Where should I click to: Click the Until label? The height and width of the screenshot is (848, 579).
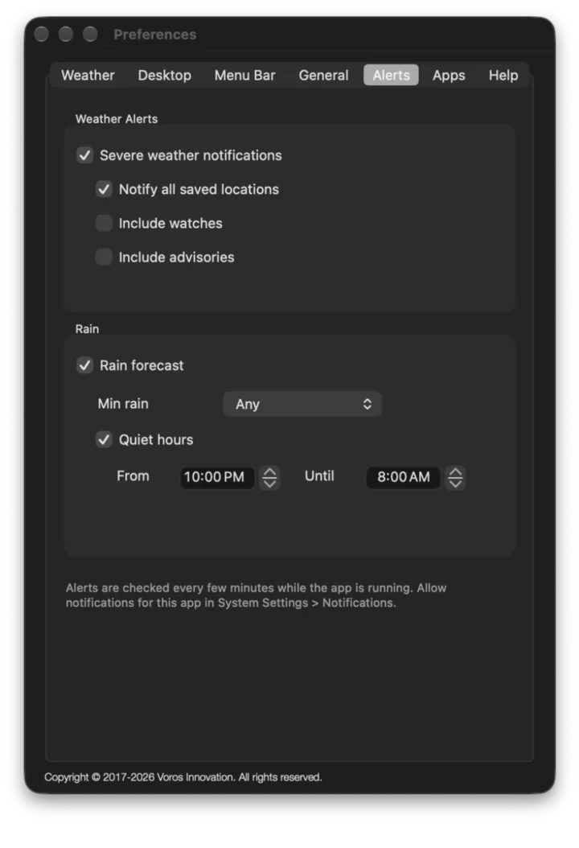(x=319, y=476)
